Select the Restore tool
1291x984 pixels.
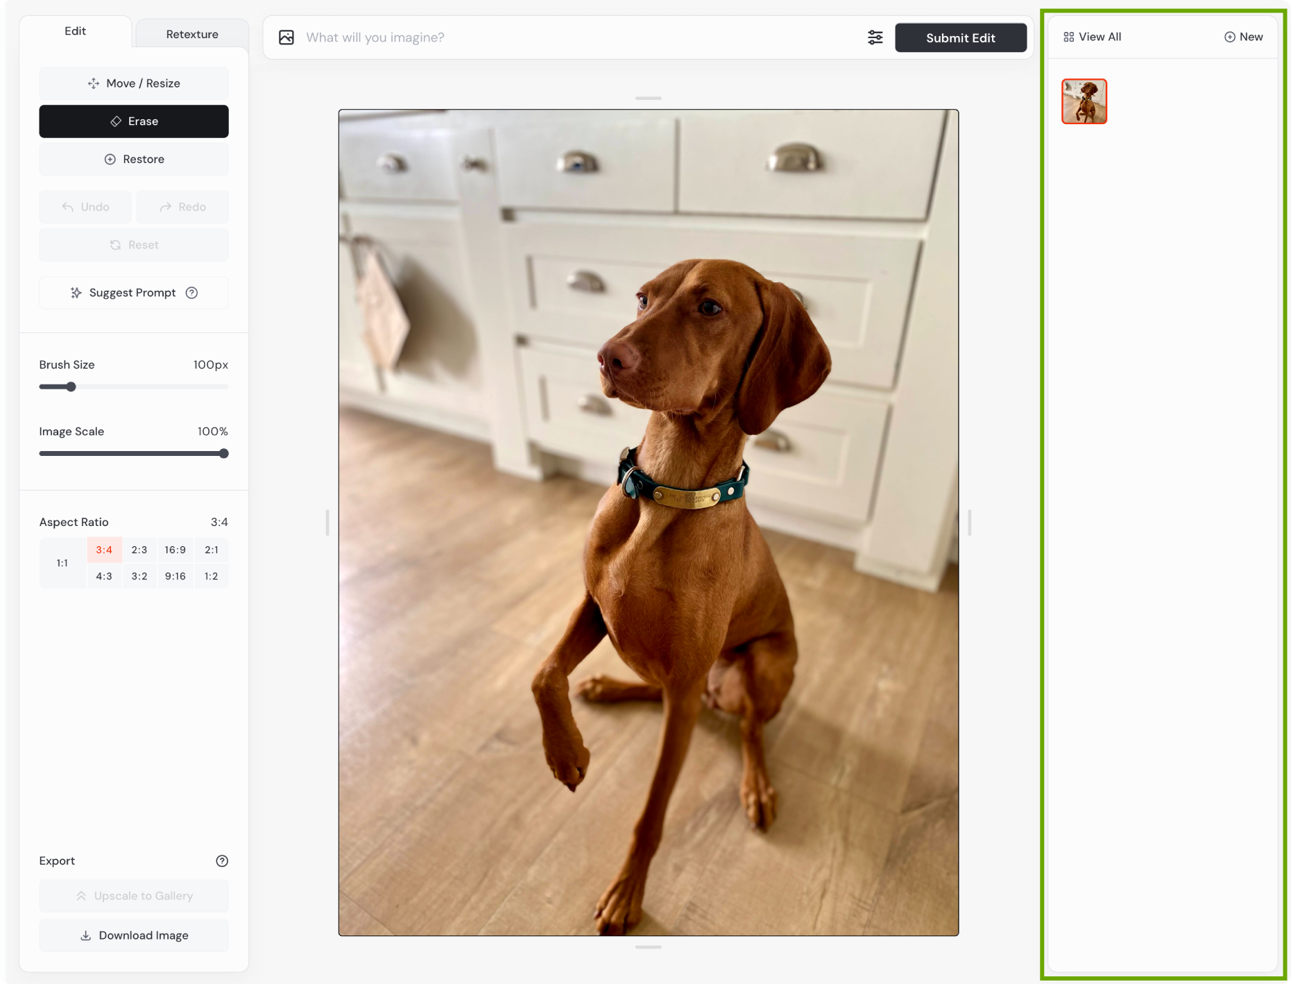pos(134,160)
